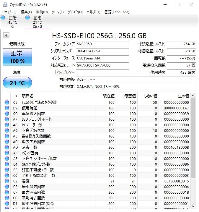Click the CrystalDiskInfo app icon in title bar
The width and height of the screenshot is (199, 212).
(5, 4)
